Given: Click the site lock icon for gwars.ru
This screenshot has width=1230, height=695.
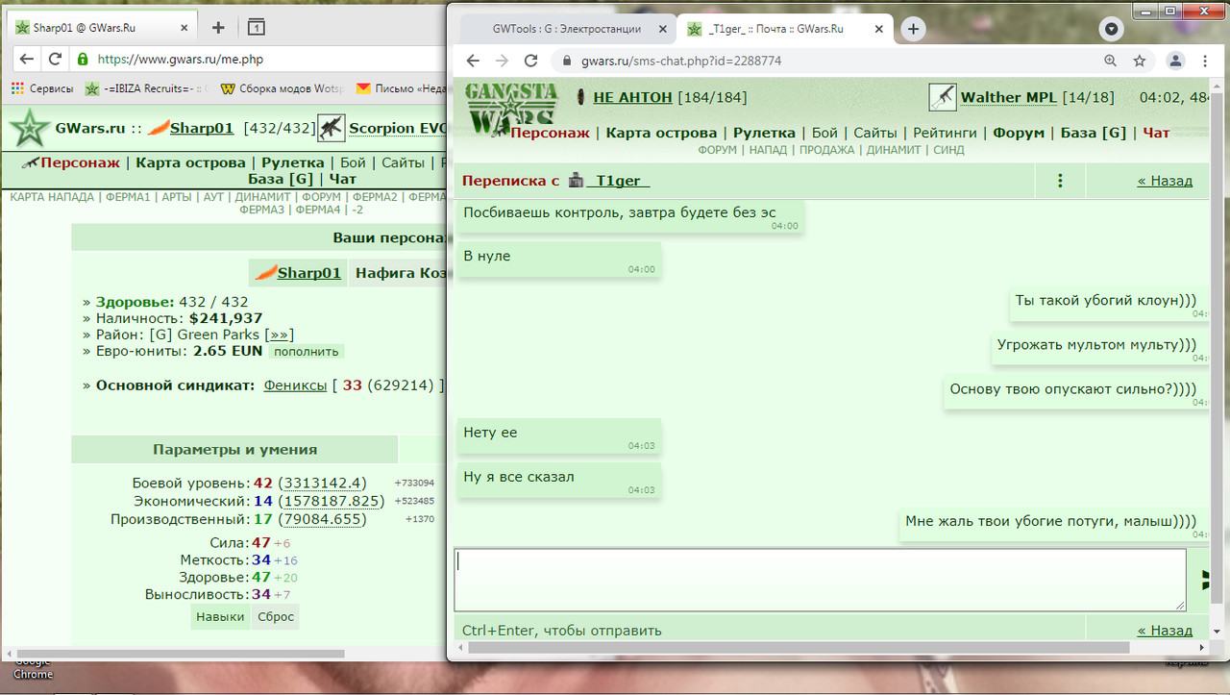Looking at the screenshot, I should (x=566, y=61).
